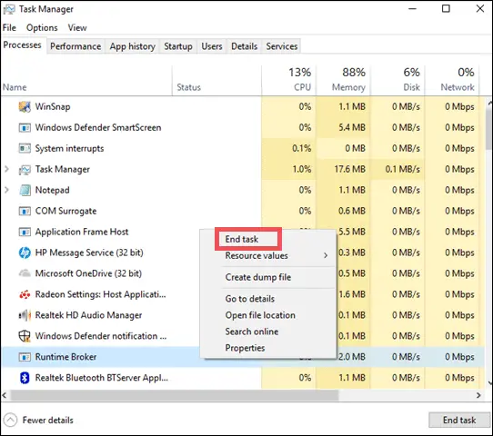Click the 0.1% CPU cell
Image resolution: width=493 pixels, height=436 pixels.
288,148
